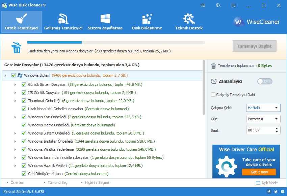The height and width of the screenshot is (196, 287).
Task: Click the cleaning progress bar
Action: (x=116, y=42)
